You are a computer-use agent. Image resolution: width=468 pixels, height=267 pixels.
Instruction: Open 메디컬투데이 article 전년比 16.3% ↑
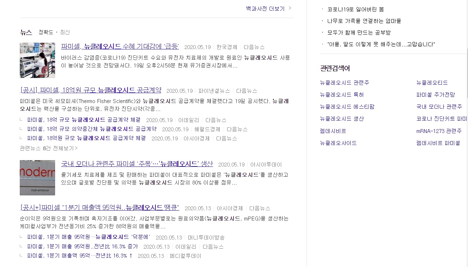pos(80,256)
